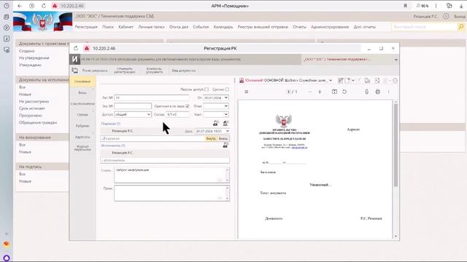Click the document-type icon left of Редактировать
Image resolution: width=467 pixels, height=262 pixels.
tap(74, 71)
